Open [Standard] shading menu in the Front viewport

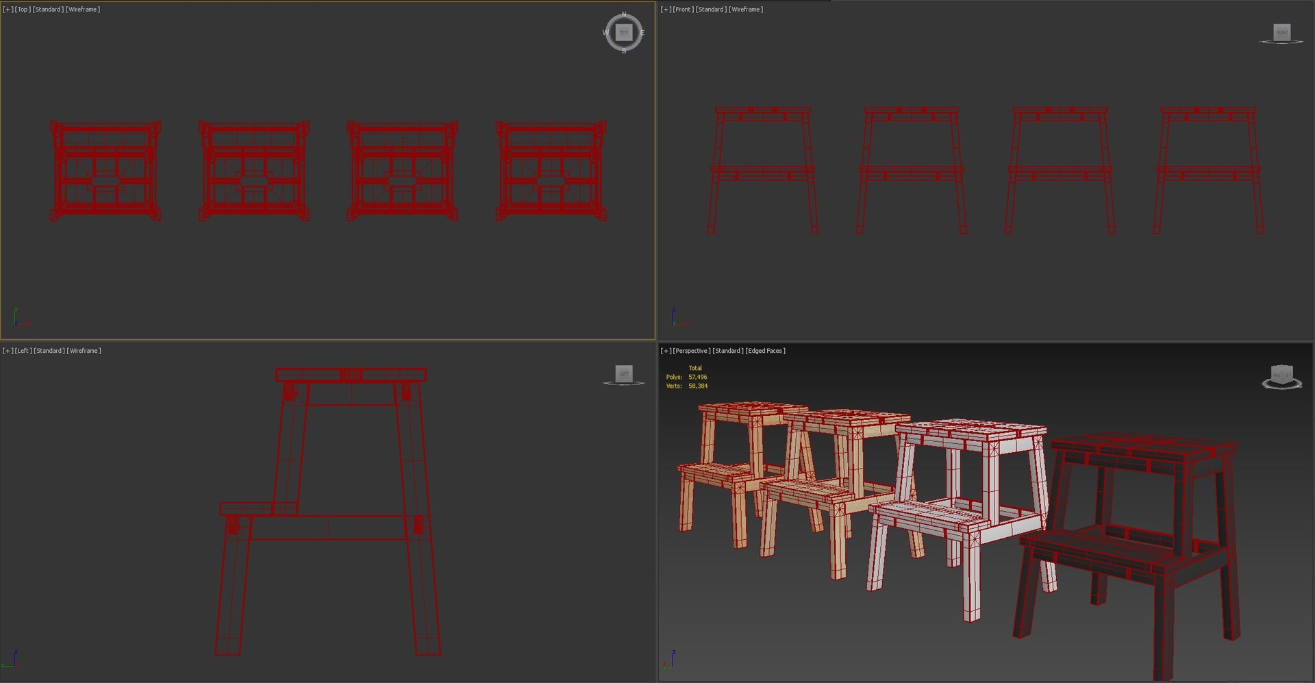pos(711,10)
